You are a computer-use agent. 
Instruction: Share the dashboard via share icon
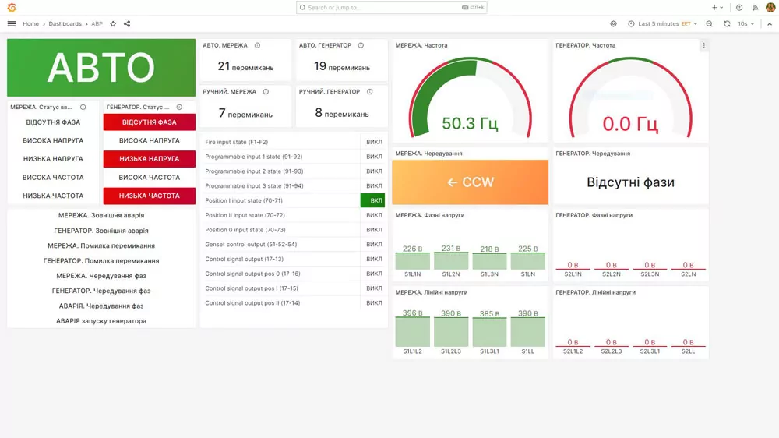click(x=127, y=24)
